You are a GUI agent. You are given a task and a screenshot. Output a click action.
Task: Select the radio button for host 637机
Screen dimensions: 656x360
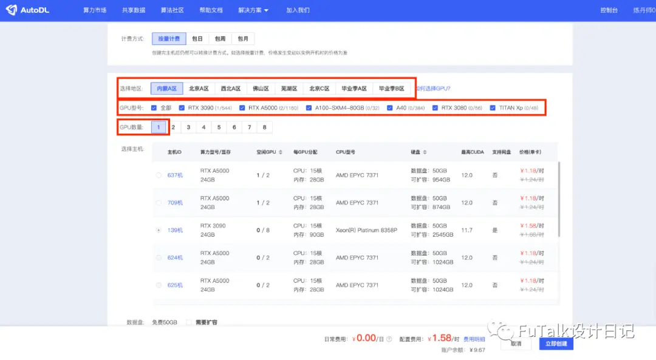[x=159, y=175]
